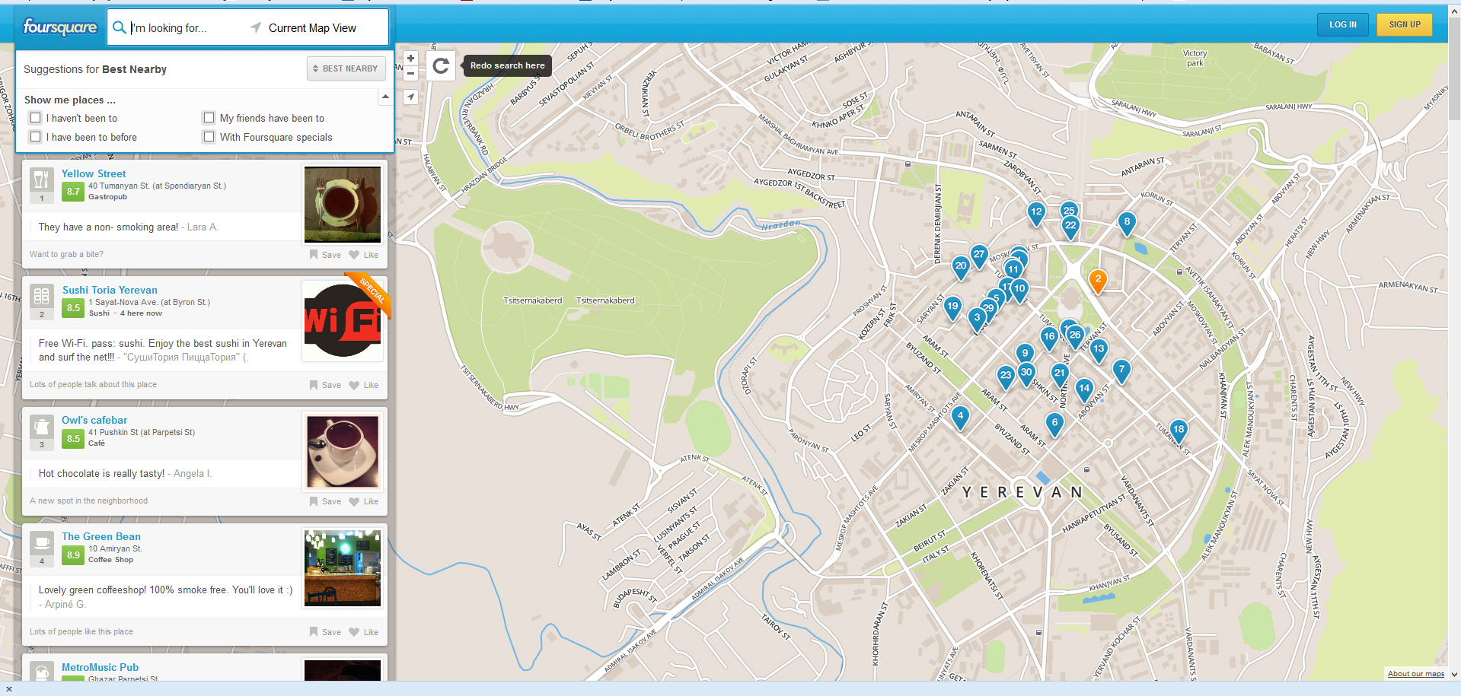Select map pin number 6
The image size is (1461, 696).
(1054, 424)
